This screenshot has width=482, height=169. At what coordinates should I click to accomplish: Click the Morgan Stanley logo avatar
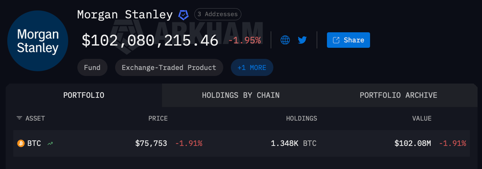pyautogui.click(x=38, y=41)
